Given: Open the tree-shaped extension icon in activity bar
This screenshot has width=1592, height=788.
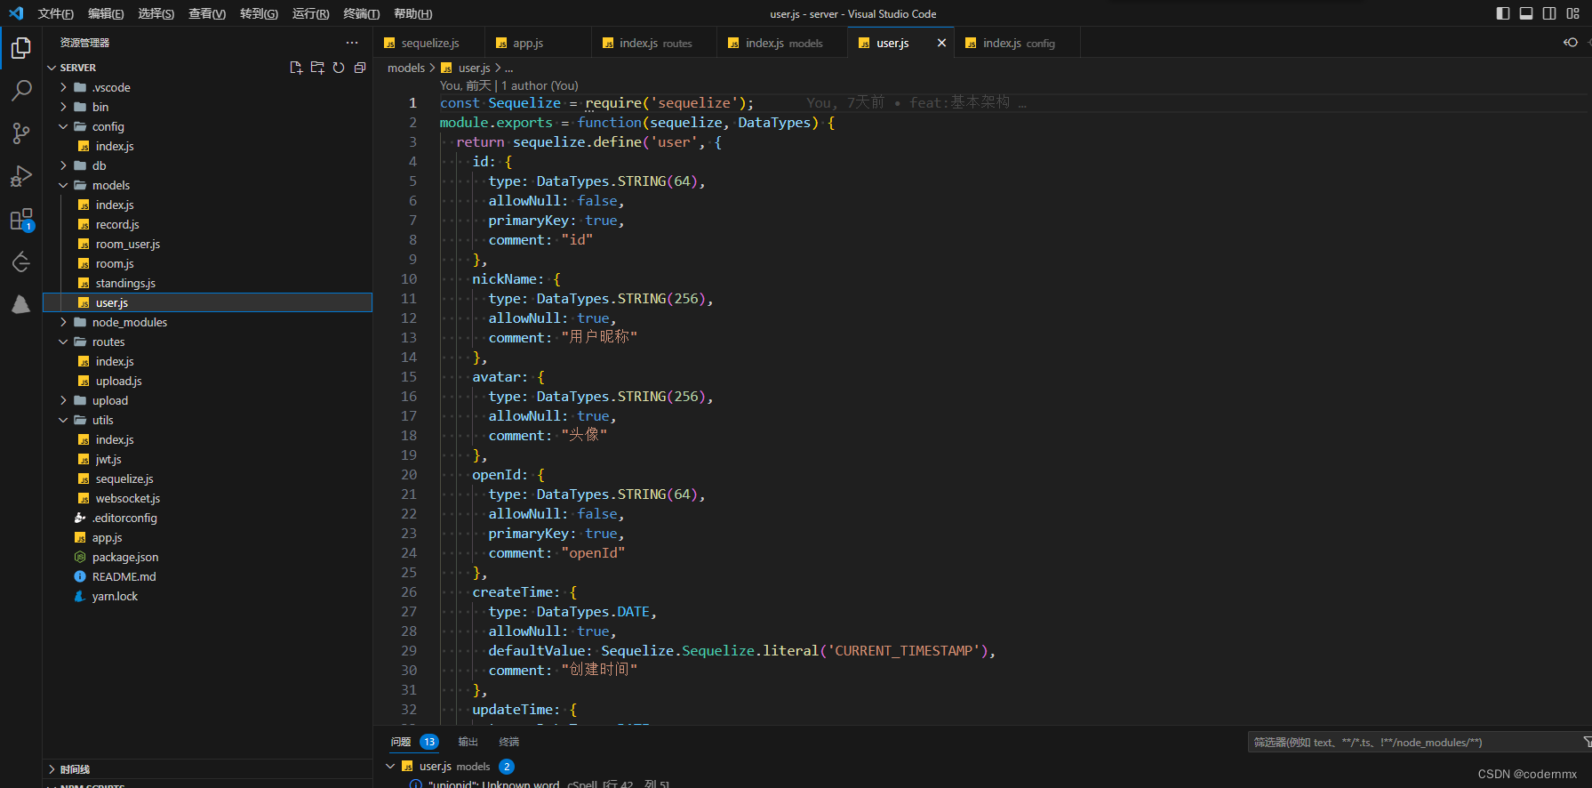Looking at the screenshot, I should click(21, 305).
